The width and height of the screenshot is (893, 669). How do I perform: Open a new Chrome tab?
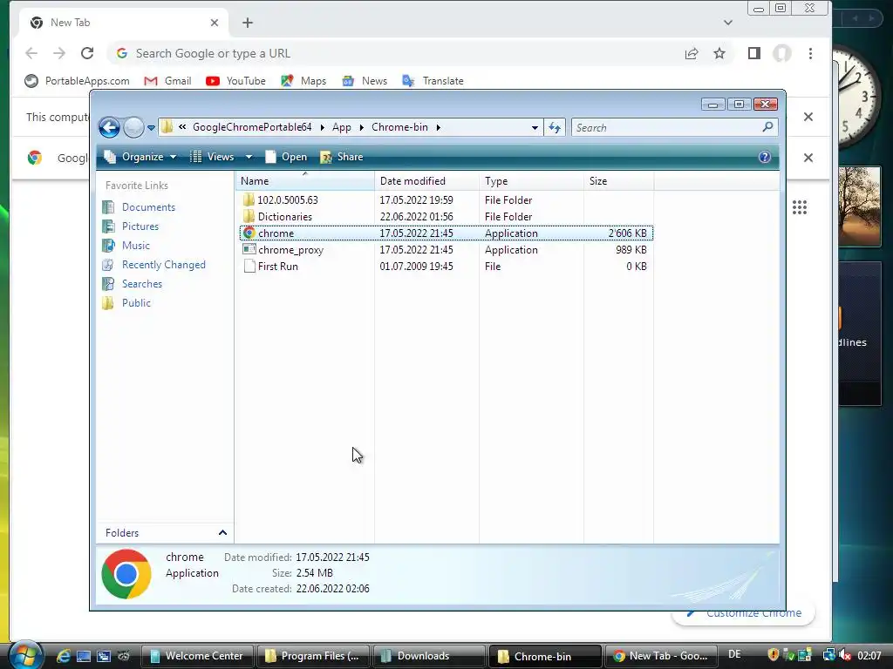(247, 23)
